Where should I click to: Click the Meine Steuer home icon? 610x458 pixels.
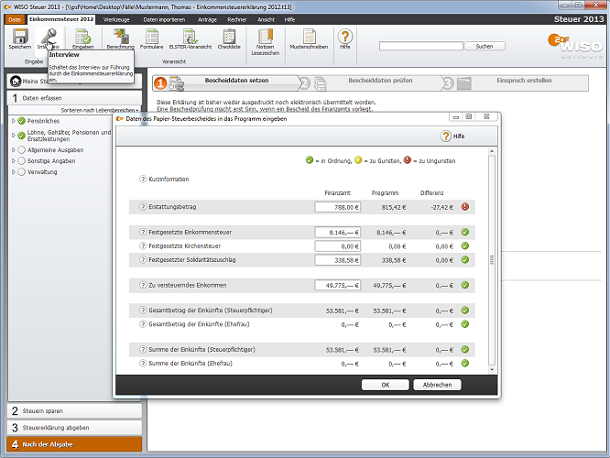click(x=16, y=81)
